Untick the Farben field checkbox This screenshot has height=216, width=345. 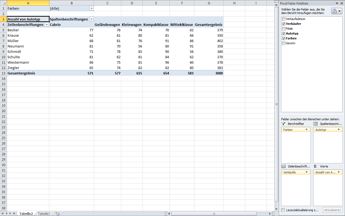coord(284,38)
